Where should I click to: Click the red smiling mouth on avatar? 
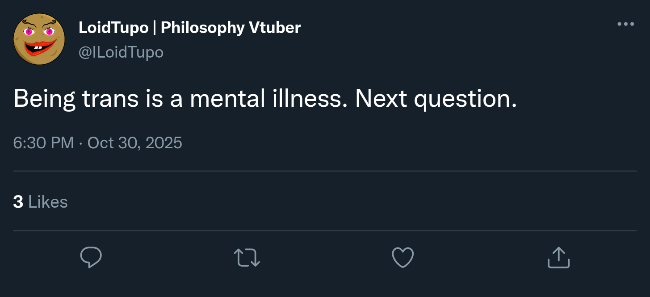click(x=41, y=47)
